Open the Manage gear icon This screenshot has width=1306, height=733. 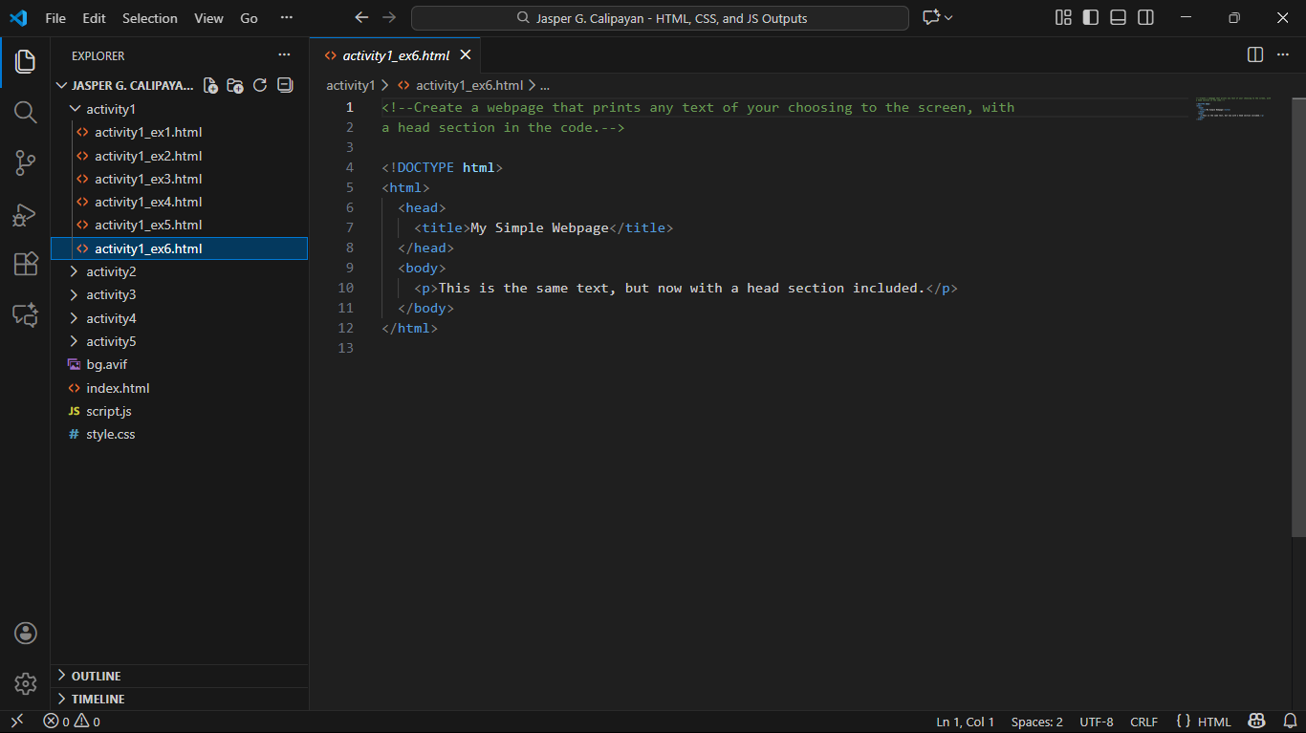[x=25, y=683]
